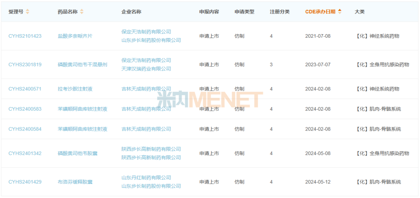Image resolution: width=420 pixels, height=198 pixels.
Task: Select 申请上市 in row CYHS2401342
Action: tap(209, 153)
